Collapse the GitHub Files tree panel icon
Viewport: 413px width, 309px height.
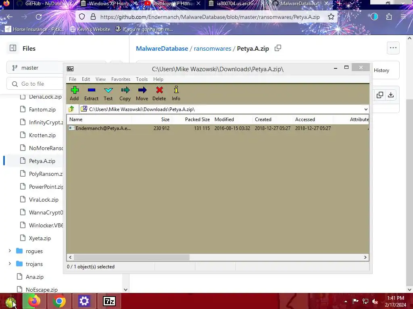(13, 48)
